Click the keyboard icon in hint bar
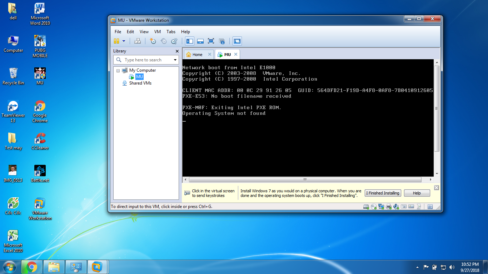This screenshot has height=274, width=488. tap(187, 193)
